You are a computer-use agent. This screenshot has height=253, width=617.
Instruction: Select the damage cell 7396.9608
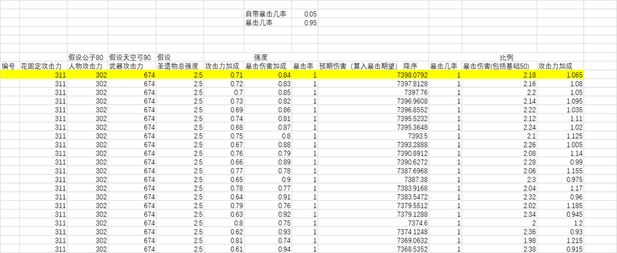click(373, 101)
